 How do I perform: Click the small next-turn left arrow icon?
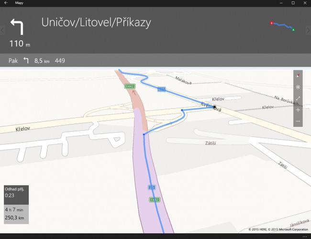coord(26,61)
